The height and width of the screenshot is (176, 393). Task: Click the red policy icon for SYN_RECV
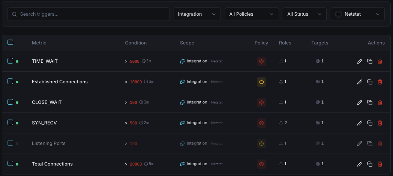coord(261,123)
